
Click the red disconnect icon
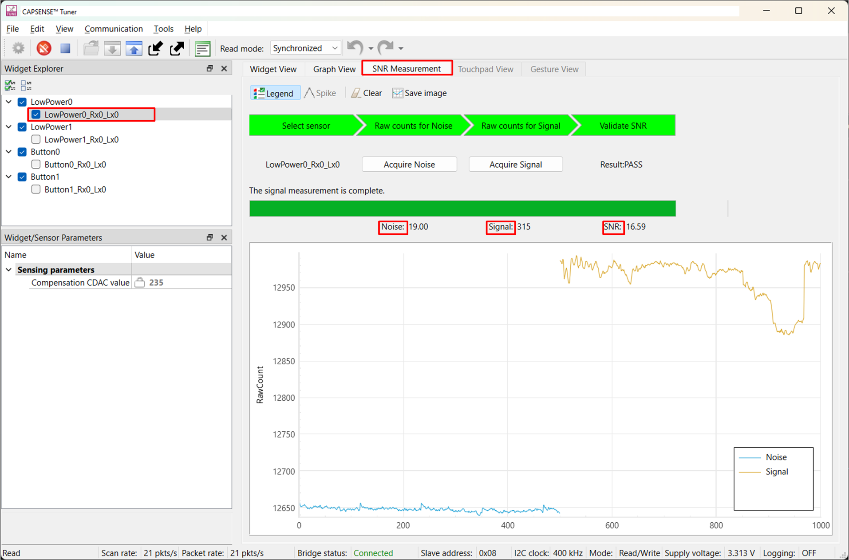[43, 48]
